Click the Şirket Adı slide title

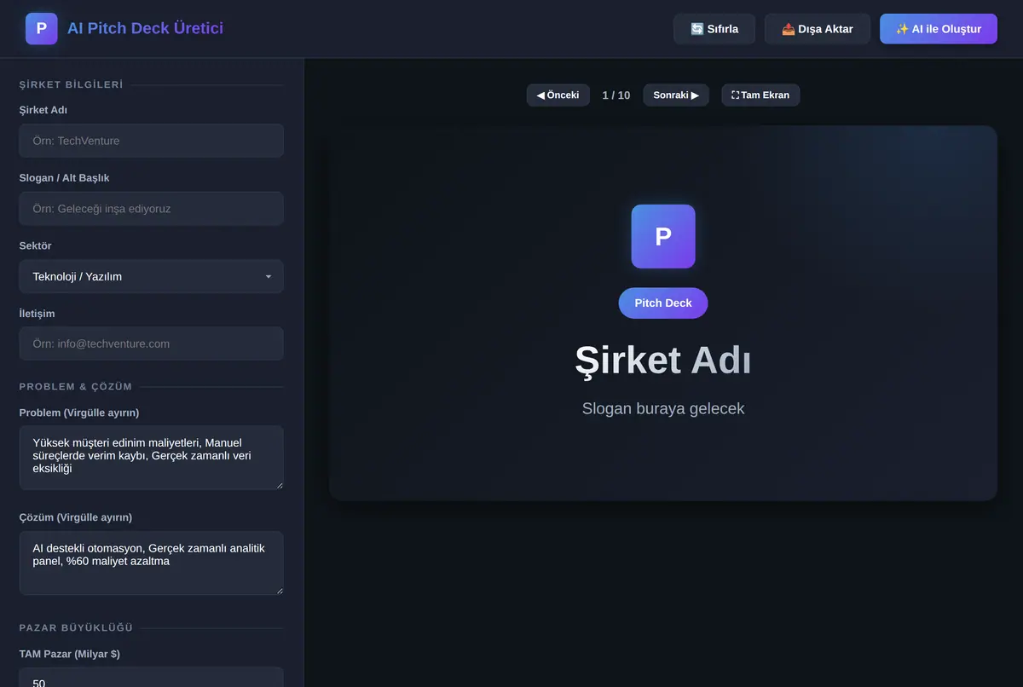point(663,360)
